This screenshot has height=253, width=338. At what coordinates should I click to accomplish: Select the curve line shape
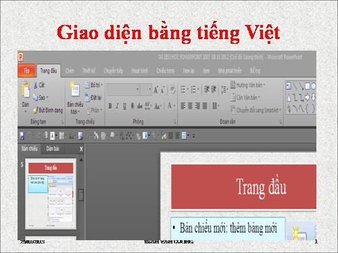(x=301, y=109)
